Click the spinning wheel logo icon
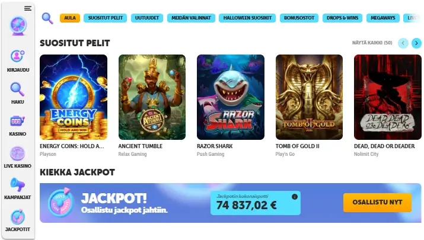 pos(18,25)
